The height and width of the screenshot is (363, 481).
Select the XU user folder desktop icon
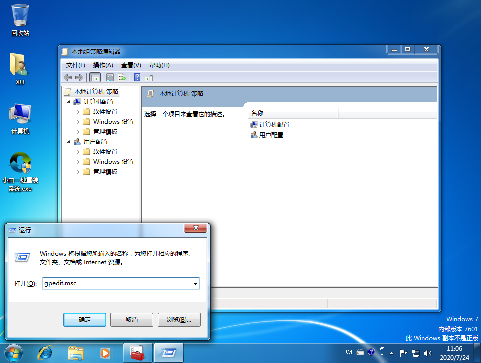tap(20, 69)
